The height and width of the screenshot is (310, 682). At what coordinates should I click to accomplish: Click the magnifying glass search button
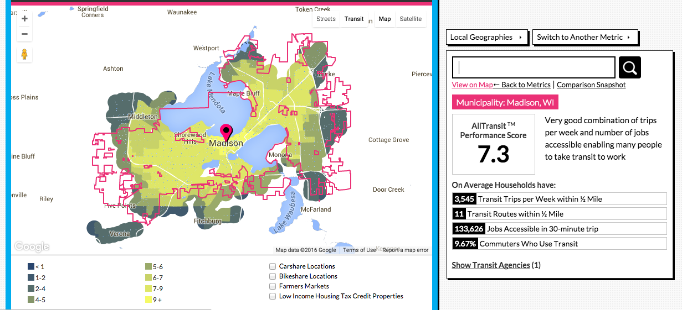pos(630,67)
